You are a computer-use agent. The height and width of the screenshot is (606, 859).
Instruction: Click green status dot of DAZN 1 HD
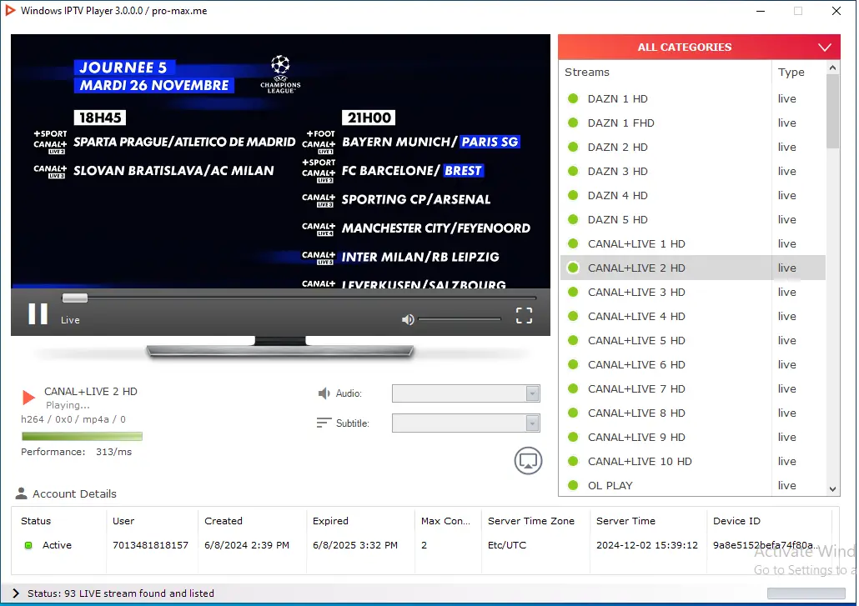(x=573, y=98)
